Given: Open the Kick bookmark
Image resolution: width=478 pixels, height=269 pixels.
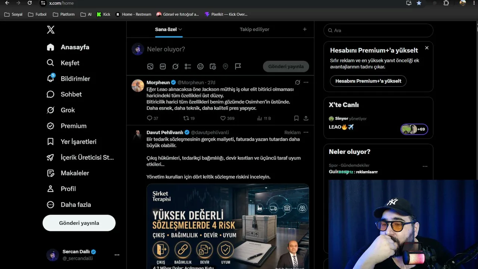Looking at the screenshot, I should pos(103,14).
